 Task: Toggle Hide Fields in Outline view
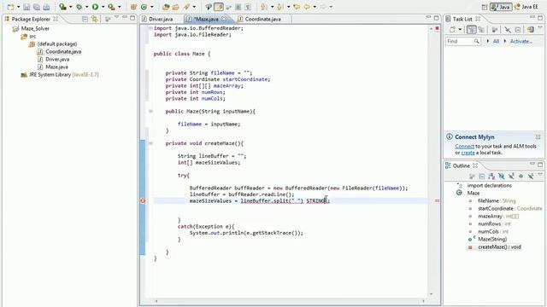point(502,177)
